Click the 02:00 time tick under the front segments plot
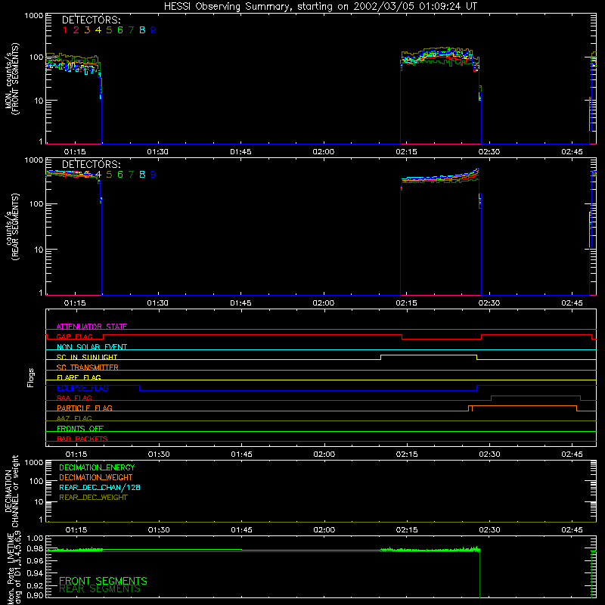Screen dimensions: 605x605 (324, 152)
